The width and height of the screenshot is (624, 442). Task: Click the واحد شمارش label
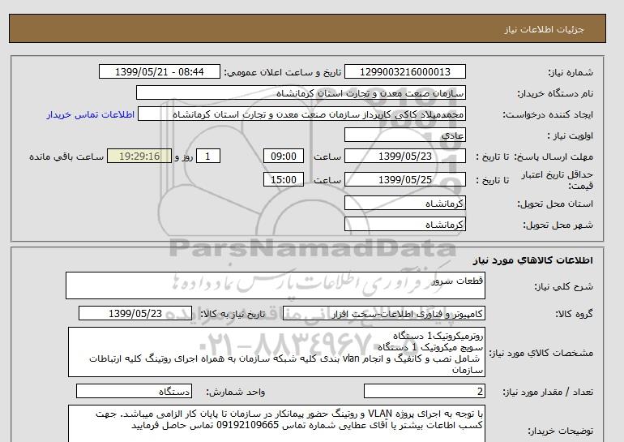[236, 393]
